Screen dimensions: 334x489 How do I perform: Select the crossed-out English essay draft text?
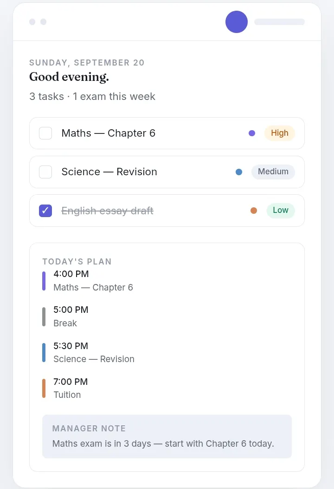108,211
